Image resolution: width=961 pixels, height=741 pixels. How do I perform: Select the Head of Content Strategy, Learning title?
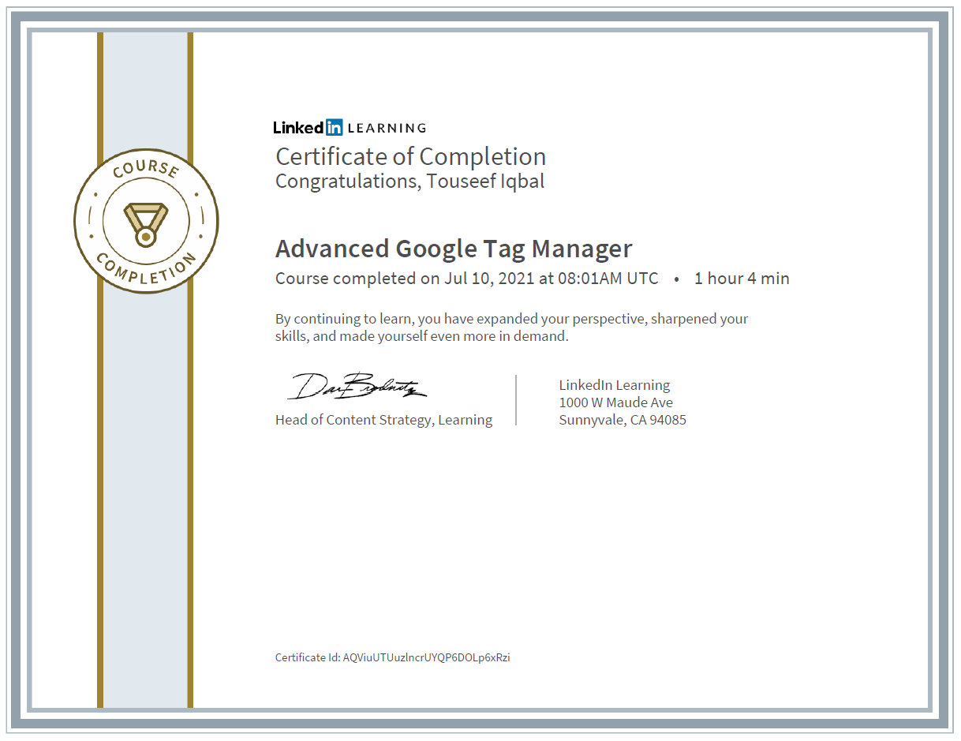pos(383,420)
